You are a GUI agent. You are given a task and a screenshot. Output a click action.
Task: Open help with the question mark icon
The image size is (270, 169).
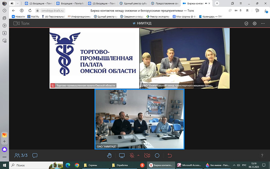pos(262,155)
